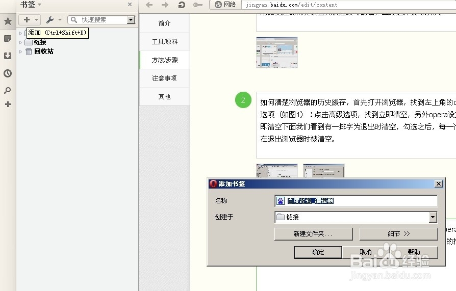Viewport: 456px width, 291px height.
Task: Select the 链接 folder
Action: [40, 42]
